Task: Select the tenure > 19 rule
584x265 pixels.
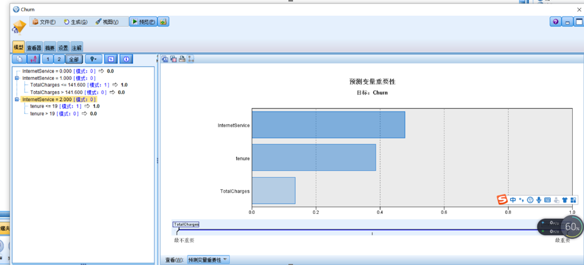Action: pyautogui.click(x=64, y=114)
